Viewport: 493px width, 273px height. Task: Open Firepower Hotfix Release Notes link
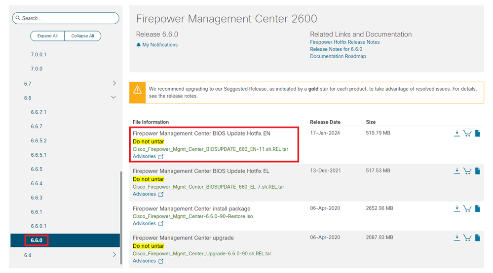click(x=344, y=42)
